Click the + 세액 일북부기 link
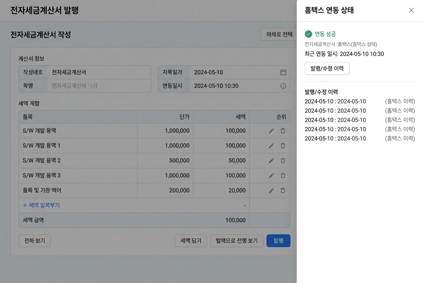The width and height of the screenshot is (423, 283). (41, 205)
